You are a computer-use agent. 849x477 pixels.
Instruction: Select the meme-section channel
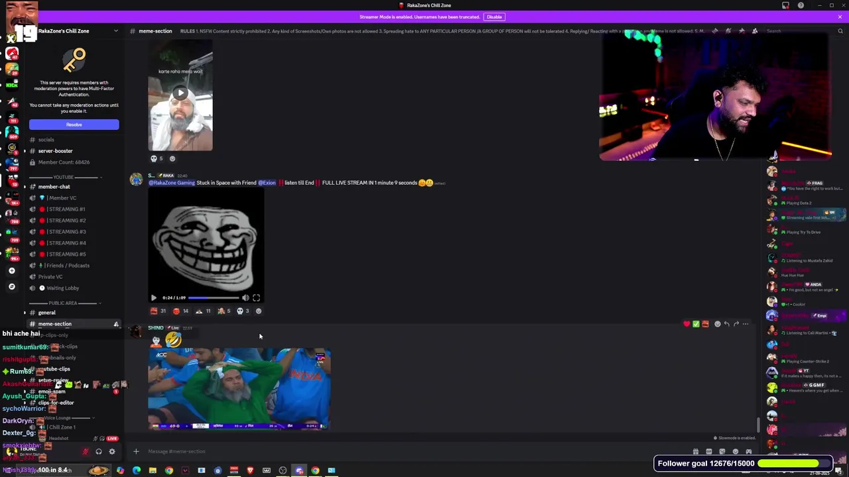tap(74, 324)
